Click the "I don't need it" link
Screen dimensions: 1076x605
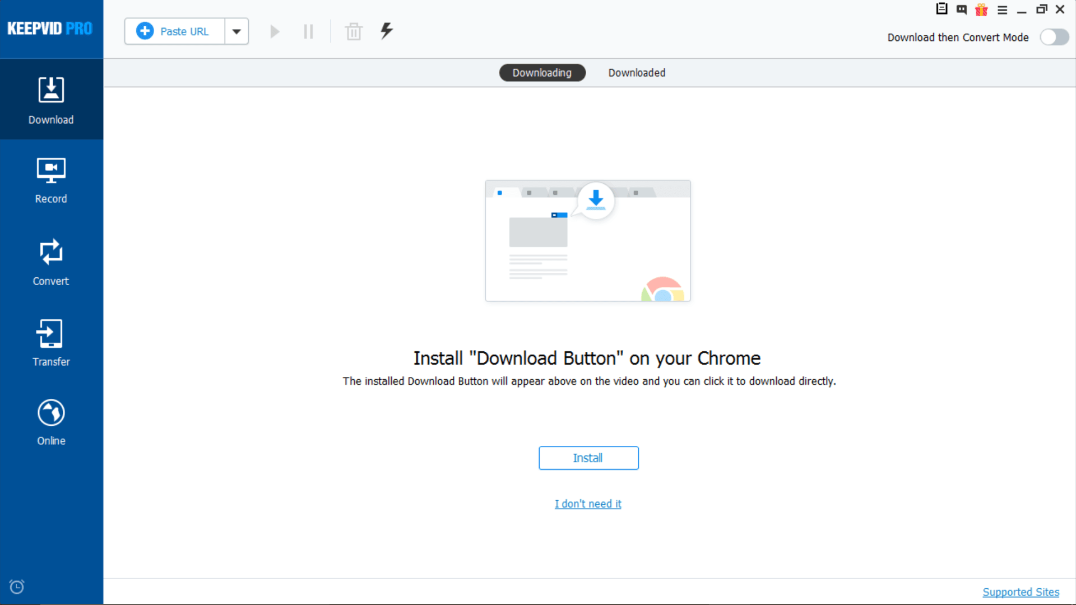[588, 504]
